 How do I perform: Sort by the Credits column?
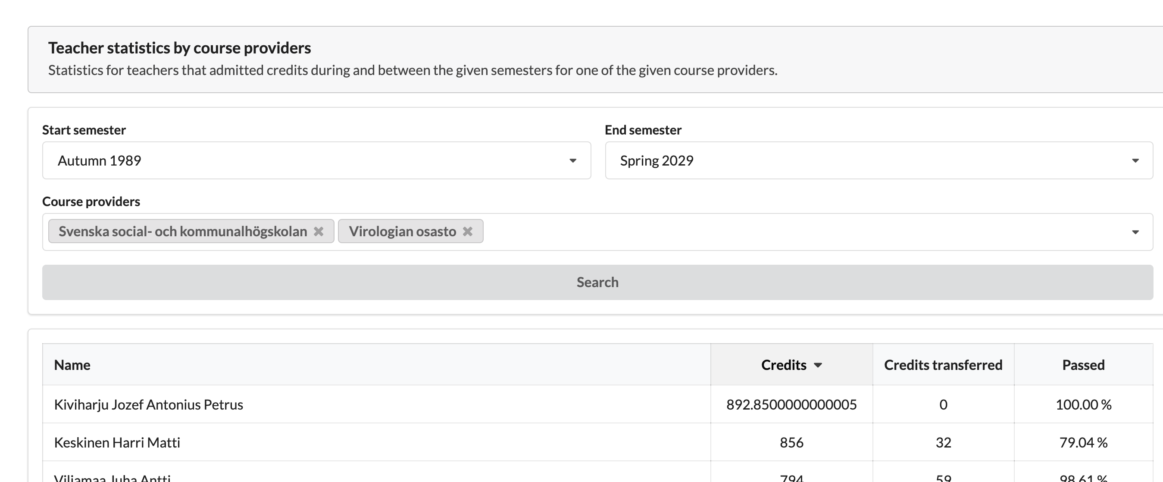pyautogui.click(x=784, y=365)
